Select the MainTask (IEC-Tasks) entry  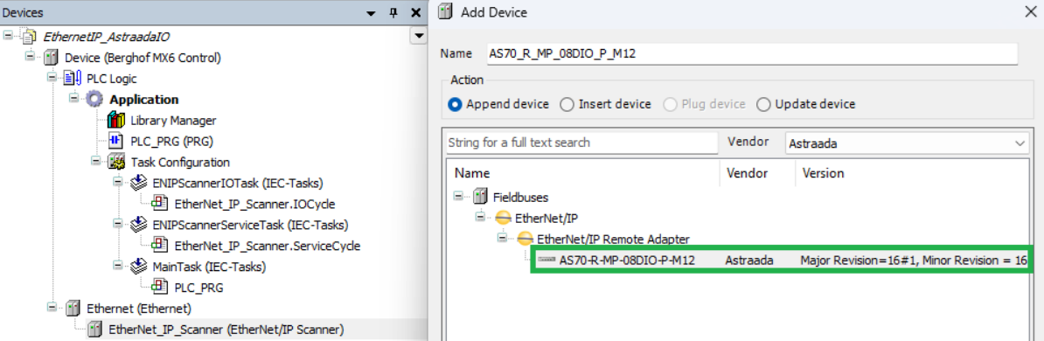coord(209,267)
